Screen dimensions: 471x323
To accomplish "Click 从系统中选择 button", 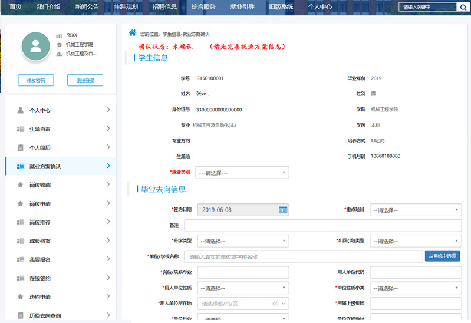I will point(442,256).
